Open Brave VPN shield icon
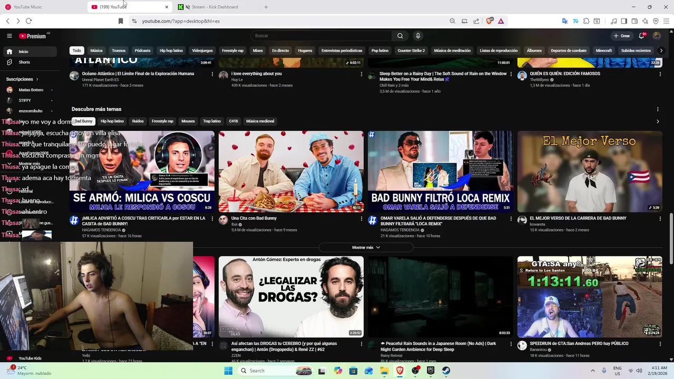Viewport: 674px width, 379px height. click(656, 21)
